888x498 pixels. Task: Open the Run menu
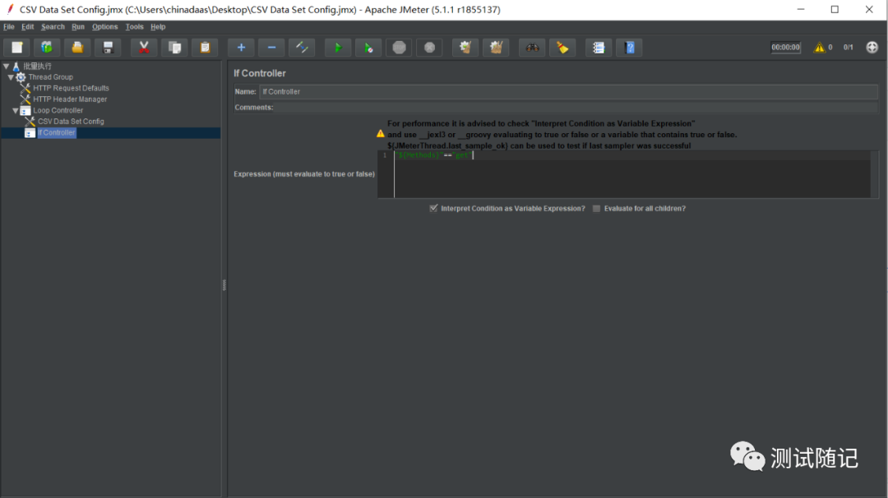click(78, 26)
